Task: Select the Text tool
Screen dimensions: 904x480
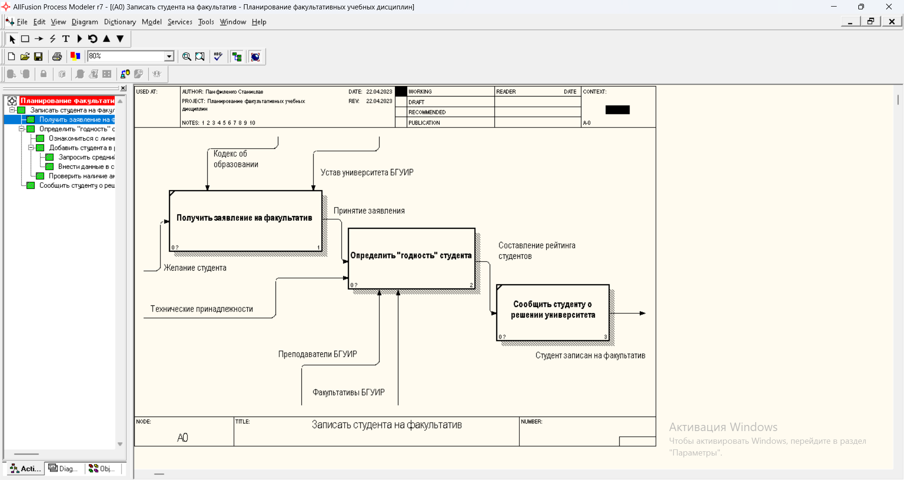Action: [x=66, y=39]
